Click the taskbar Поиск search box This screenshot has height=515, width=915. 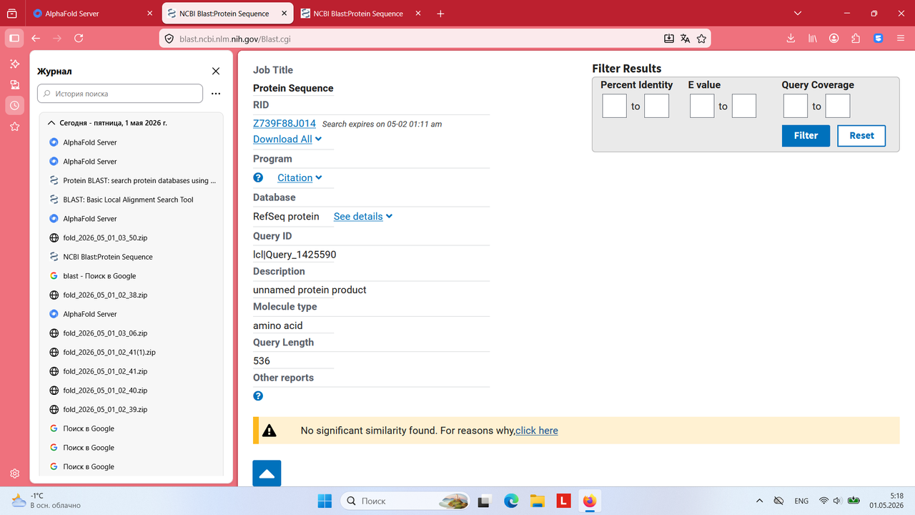(x=405, y=501)
